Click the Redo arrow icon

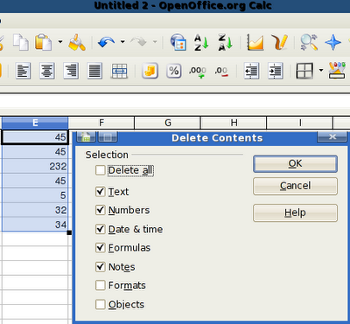point(138,42)
